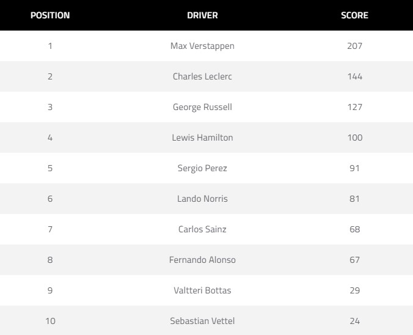This screenshot has width=413, height=335.
Task: Select Sebastian Vettel at position ten
Action: (x=202, y=321)
